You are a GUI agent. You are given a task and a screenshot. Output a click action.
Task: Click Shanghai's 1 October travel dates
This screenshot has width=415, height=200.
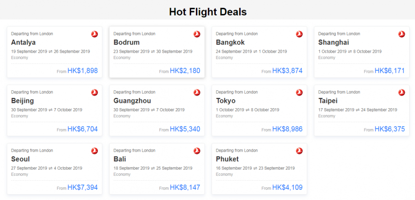point(350,51)
